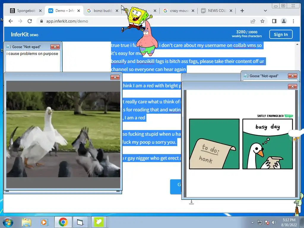Open Windows Explorer from taskbar
This screenshot has height=228, width=304.
[x=26, y=222]
